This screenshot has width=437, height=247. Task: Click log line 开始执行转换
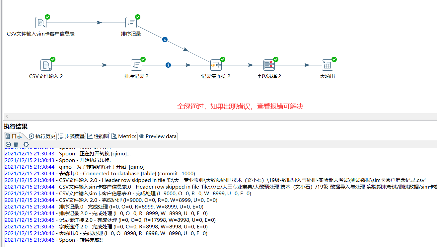58,160
